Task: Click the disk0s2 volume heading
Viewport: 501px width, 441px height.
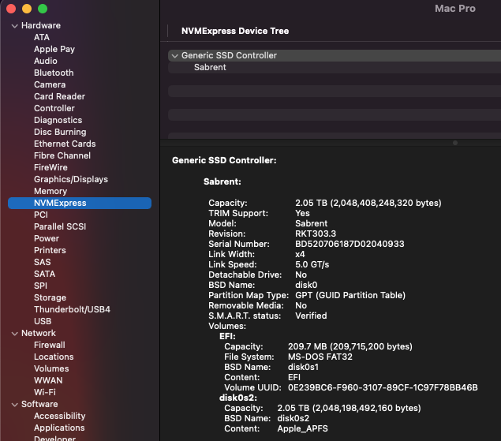Action: (238, 398)
